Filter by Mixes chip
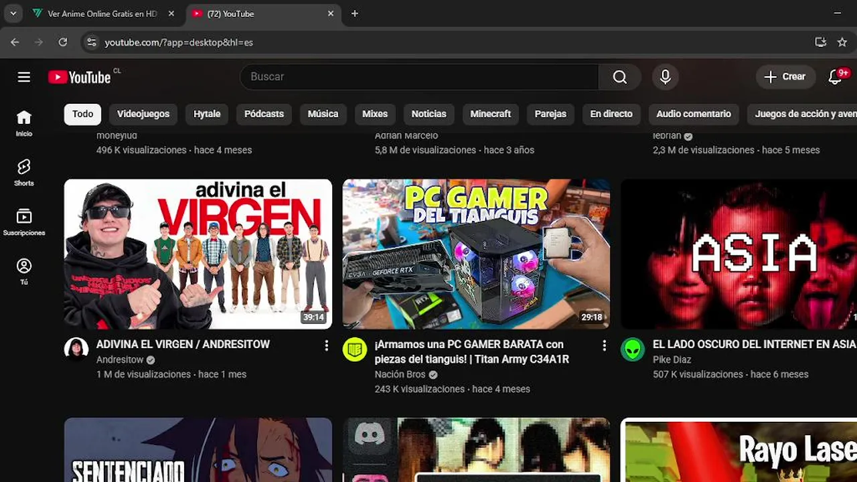 click(x=375, y=114)
